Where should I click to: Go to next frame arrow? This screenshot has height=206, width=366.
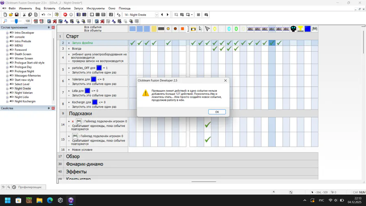click(x=168, y=15)
